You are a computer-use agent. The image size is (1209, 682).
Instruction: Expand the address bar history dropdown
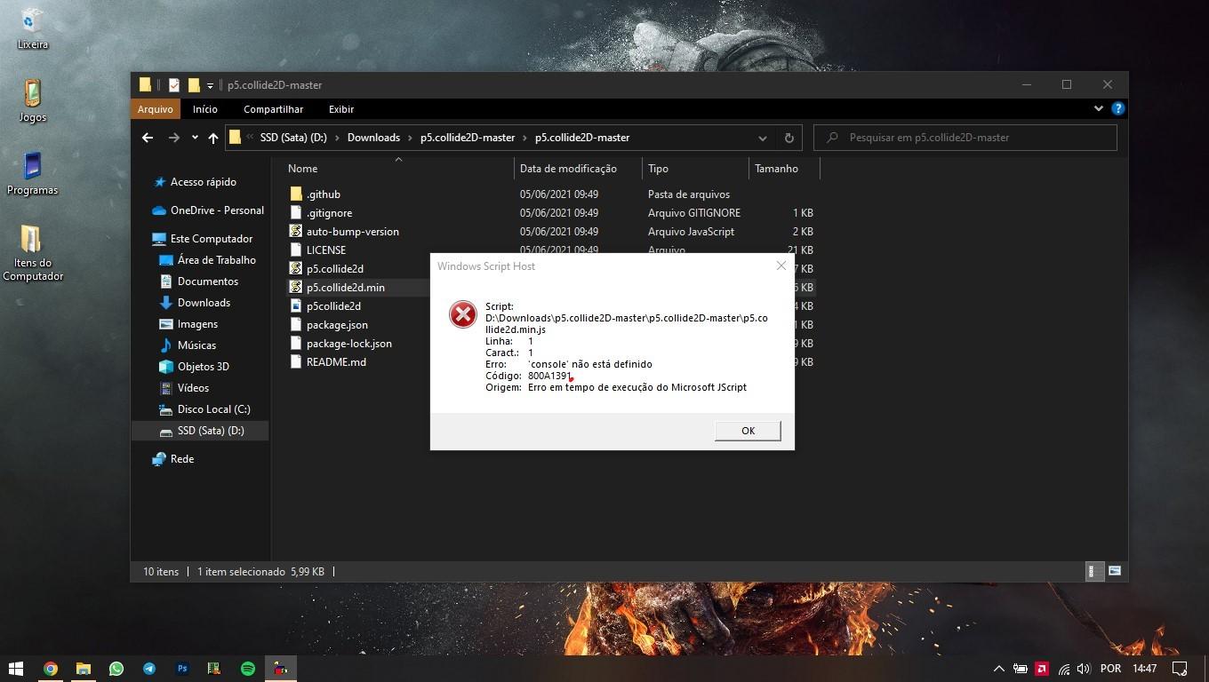coord(762,138)
